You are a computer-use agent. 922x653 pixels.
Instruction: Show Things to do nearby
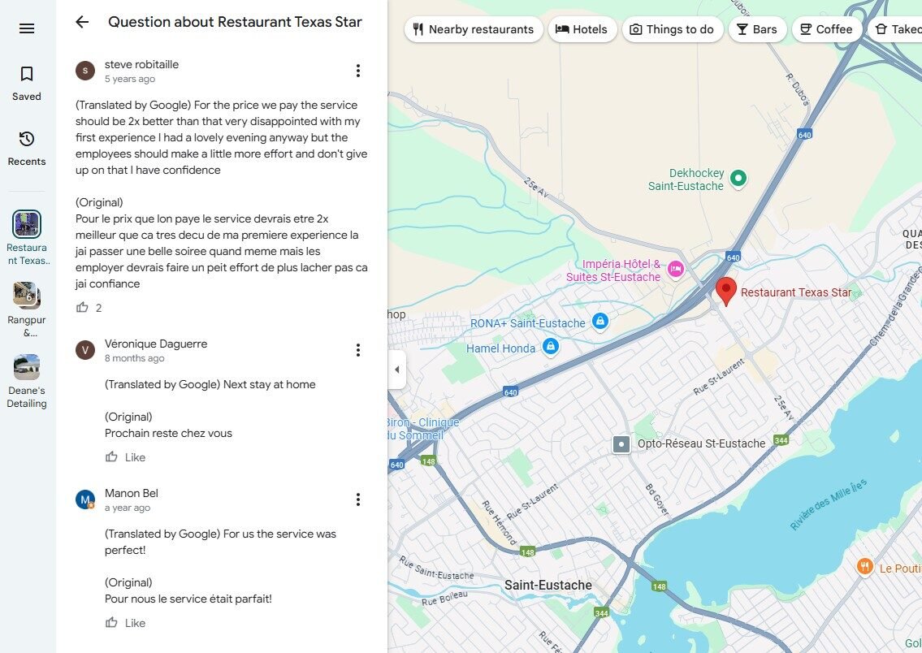tap(671, 29)
